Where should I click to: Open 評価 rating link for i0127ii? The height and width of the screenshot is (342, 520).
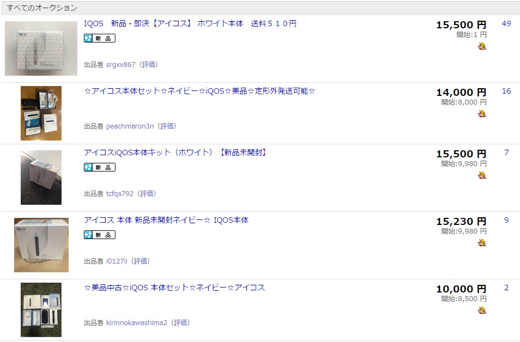point(140,261)
